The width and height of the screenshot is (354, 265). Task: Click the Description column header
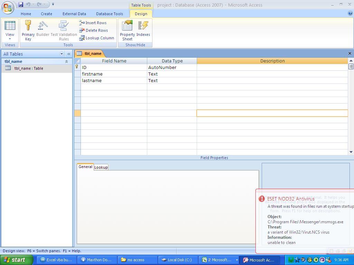(272, 61)
